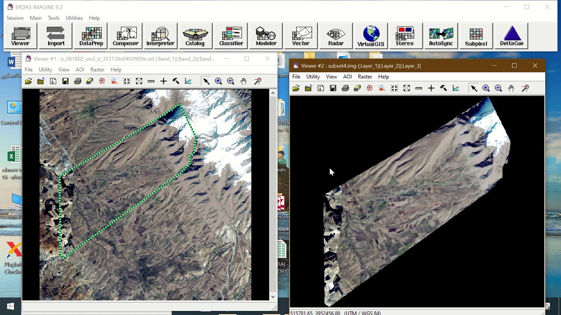Click the scroll-down arrow in Viewer #1
Screen dimensions: 561x315
tap(273, 297)
